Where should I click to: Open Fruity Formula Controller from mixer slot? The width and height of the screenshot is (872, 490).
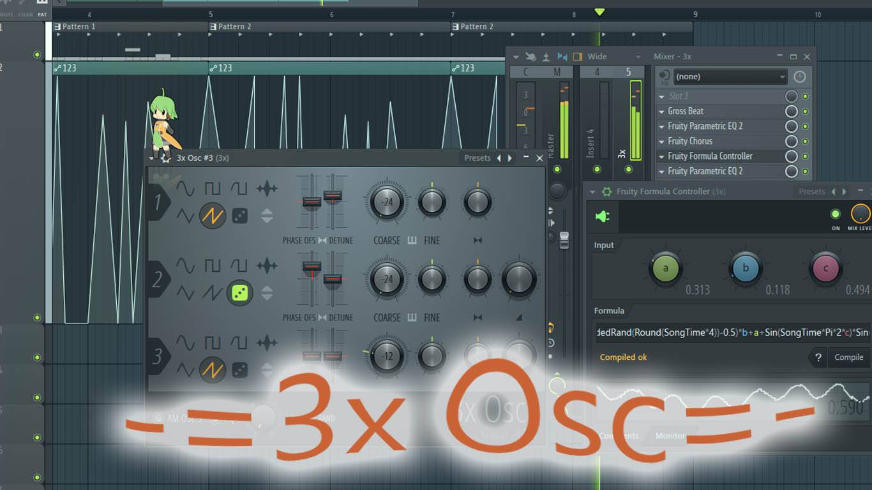click(x=710, y=156)
